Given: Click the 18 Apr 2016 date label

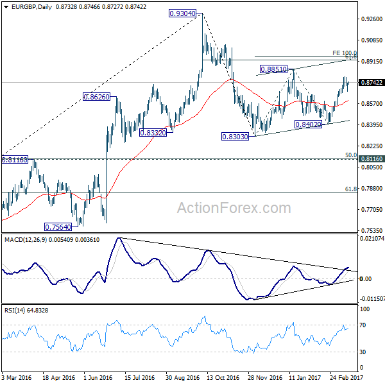Looking at the screenshot, I should pyautogui.click(x=58, y=378).
